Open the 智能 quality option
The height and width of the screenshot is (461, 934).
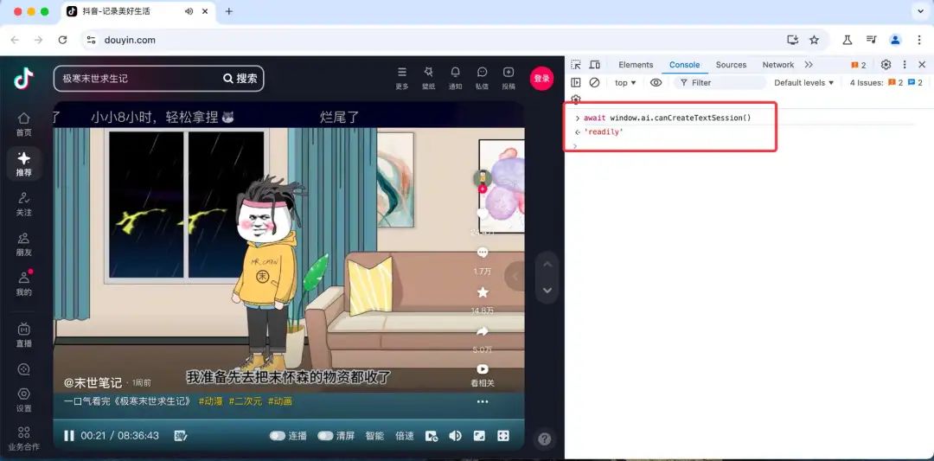pyautogui.click(x=374, y=436)
